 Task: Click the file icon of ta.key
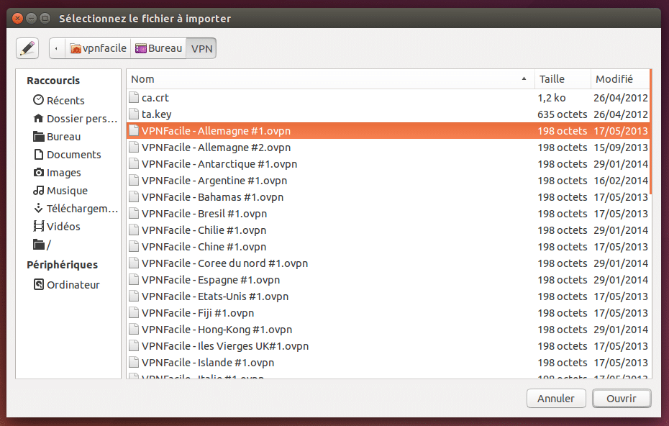tap(134, 114)
